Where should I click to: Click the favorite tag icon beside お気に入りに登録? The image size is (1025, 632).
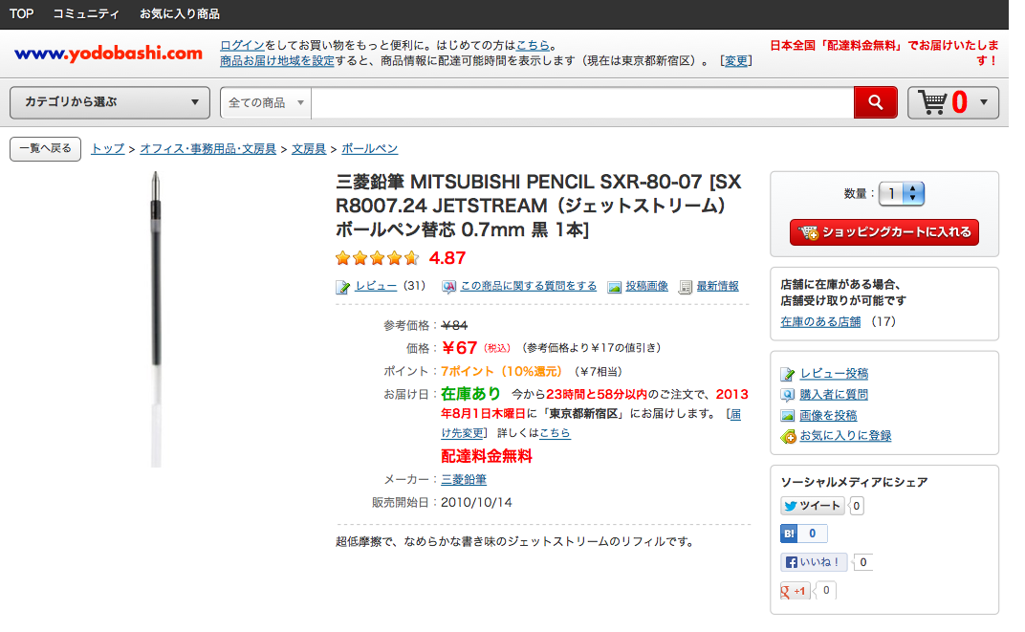[x=789, y=437]
